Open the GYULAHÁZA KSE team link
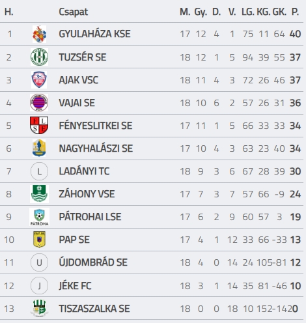Viewport: 306px width, 323px height. [x=94, y=34]
